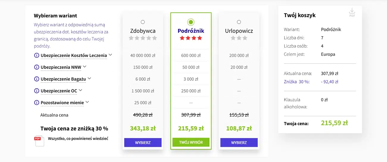The image size is (387, 162).
Task: Click info icon beside Pozostawione mienie
Action: pos(37,103)
